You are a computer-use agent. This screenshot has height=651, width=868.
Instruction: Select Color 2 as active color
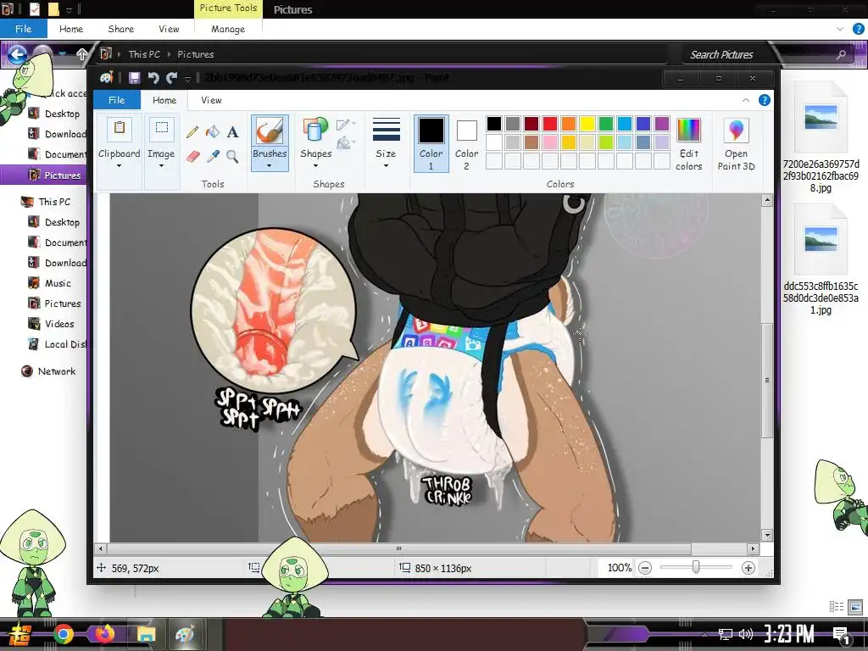click(467, 144)
